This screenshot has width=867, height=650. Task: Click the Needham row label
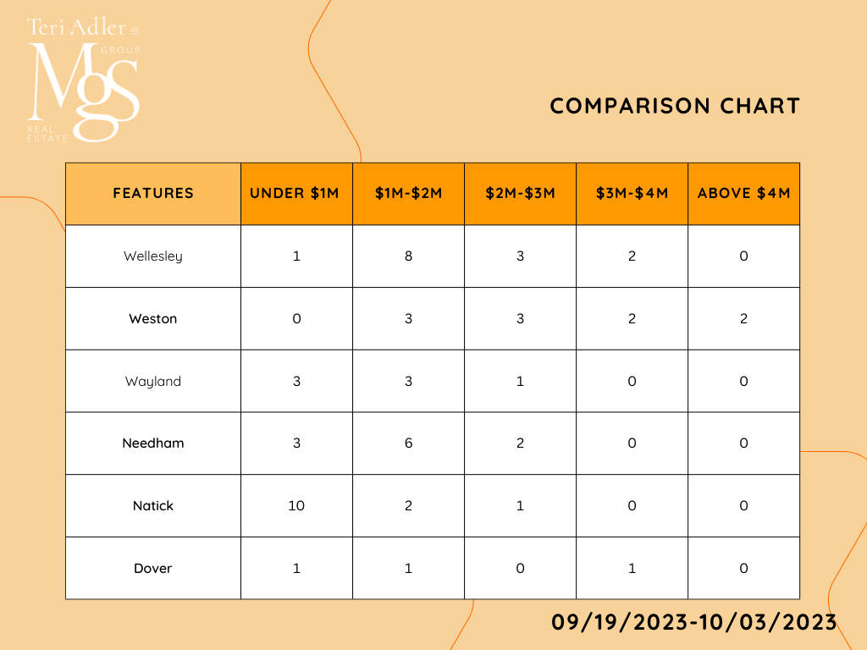(153, 443)
